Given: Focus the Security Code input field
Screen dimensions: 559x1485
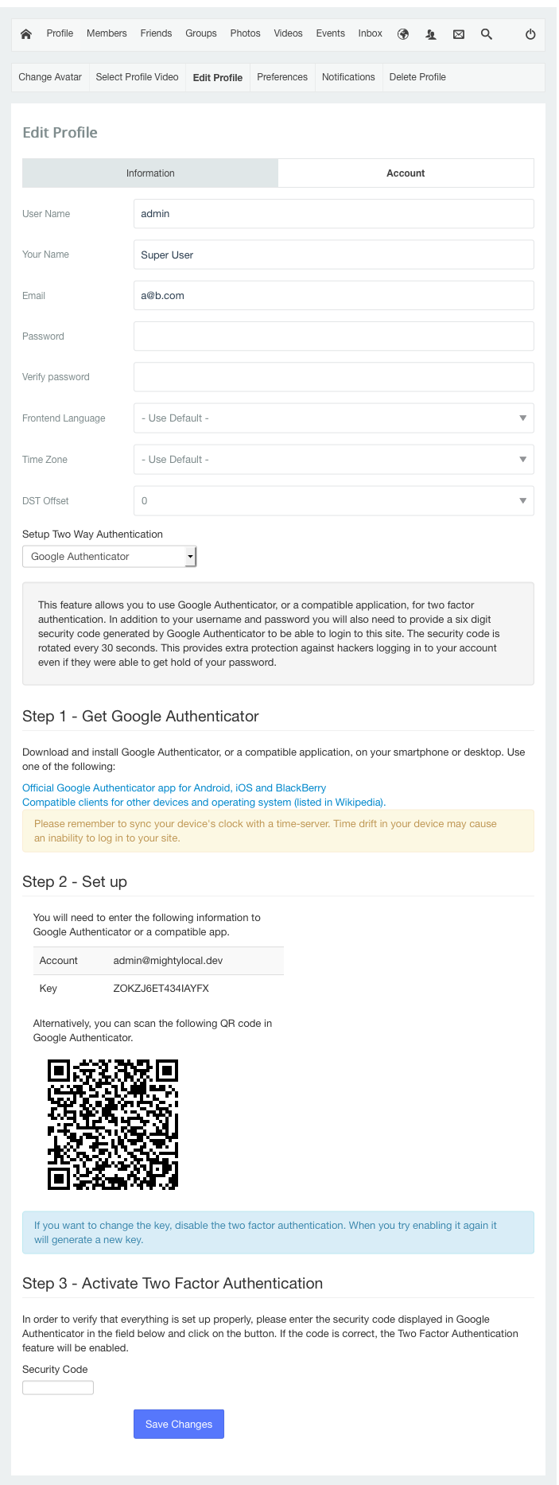Looking at the screenshot, I should (58, 1388).
